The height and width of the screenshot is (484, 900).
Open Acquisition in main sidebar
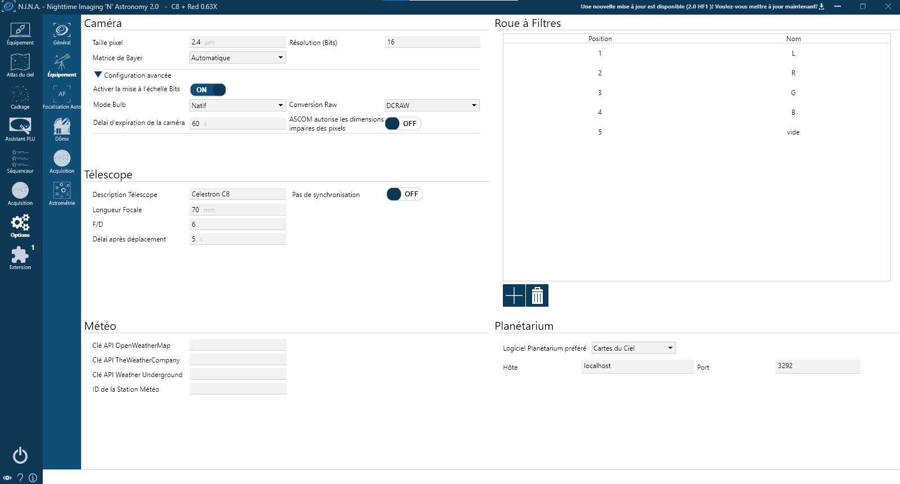(20, 194)
